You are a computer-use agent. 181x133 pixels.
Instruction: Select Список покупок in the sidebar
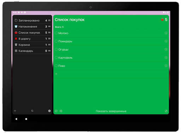[33, 33]
